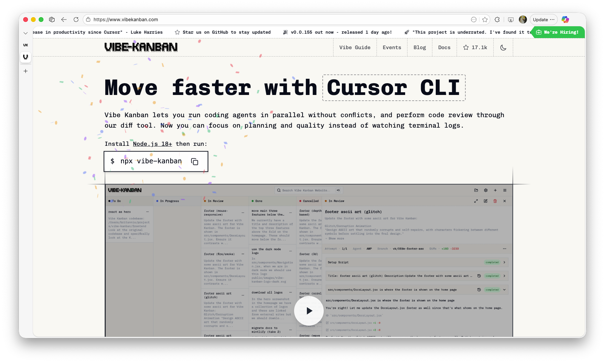This screenshot has width=605, height=363.
Task: Click the history icon on the Title row
Action: point(479,276)
